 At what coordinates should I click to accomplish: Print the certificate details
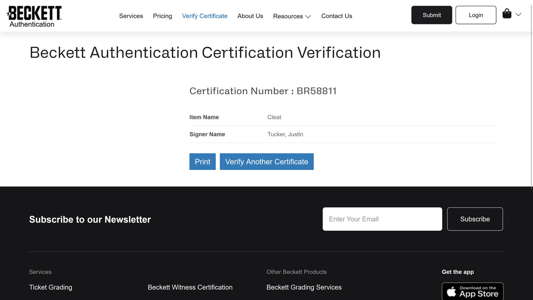[203, 162]
